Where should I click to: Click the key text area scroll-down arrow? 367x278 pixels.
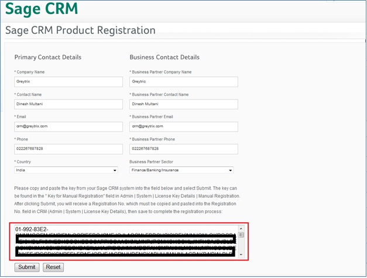pos(241,255)
